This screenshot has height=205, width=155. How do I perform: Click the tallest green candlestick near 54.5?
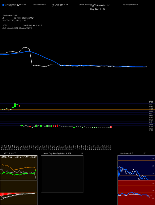coord(15,105)
